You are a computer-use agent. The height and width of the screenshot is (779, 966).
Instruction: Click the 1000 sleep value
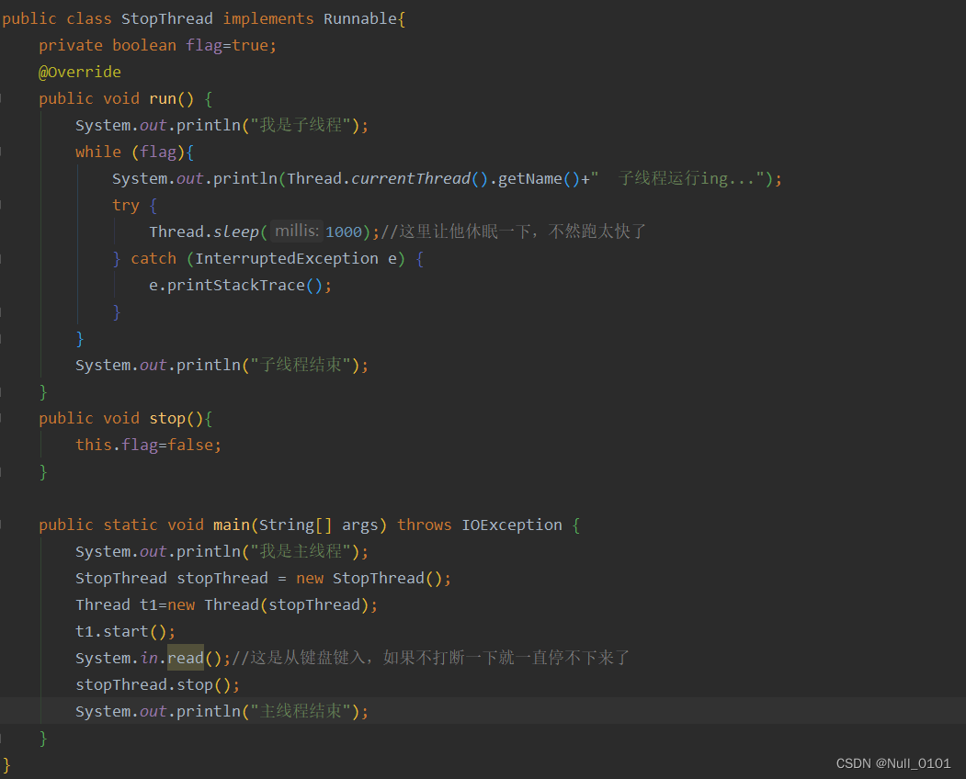(344, 231)
